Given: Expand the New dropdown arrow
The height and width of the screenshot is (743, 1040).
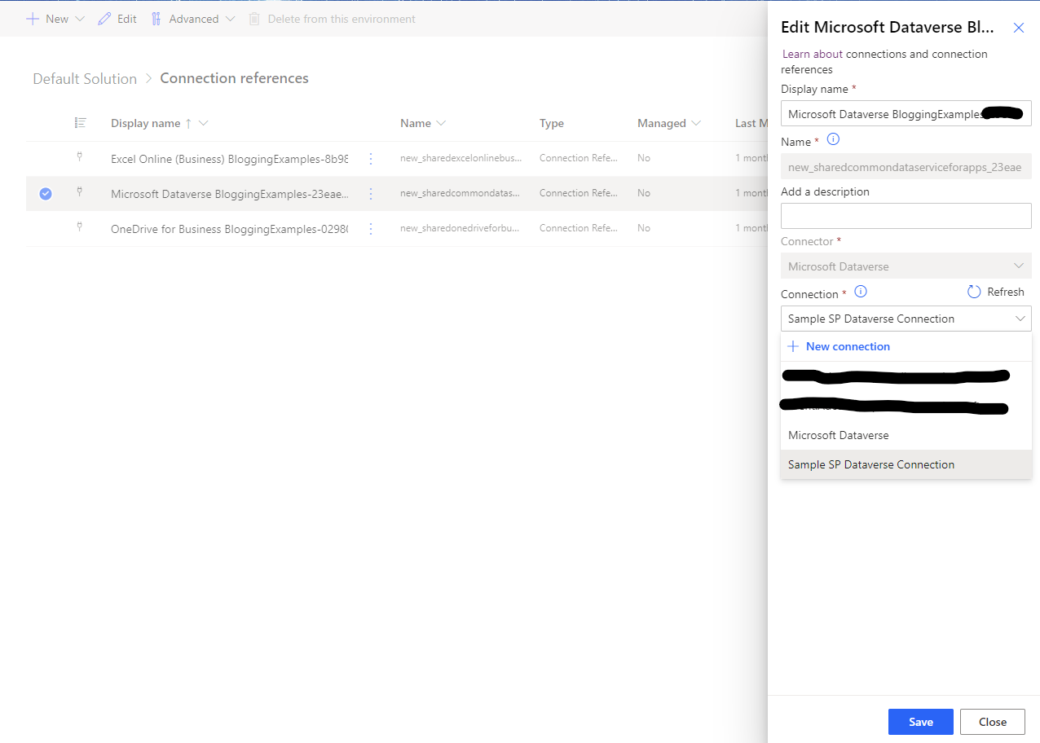Looking at the screenshot, I should point(79,19).
